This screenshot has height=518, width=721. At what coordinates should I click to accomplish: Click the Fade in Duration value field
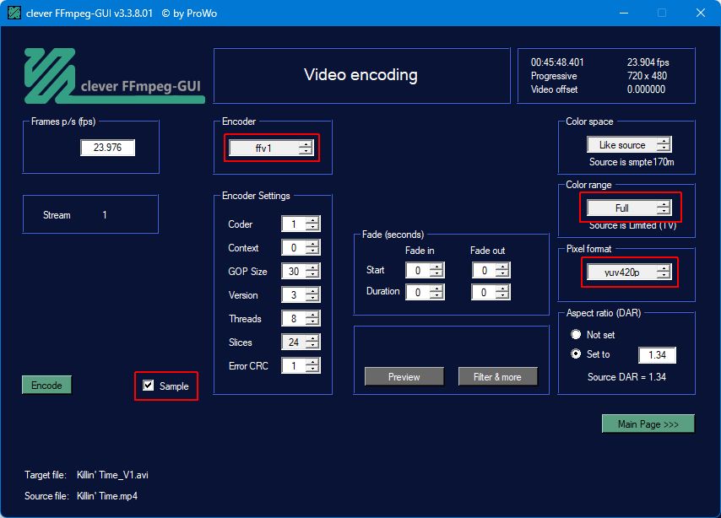[x=425, y=292]
